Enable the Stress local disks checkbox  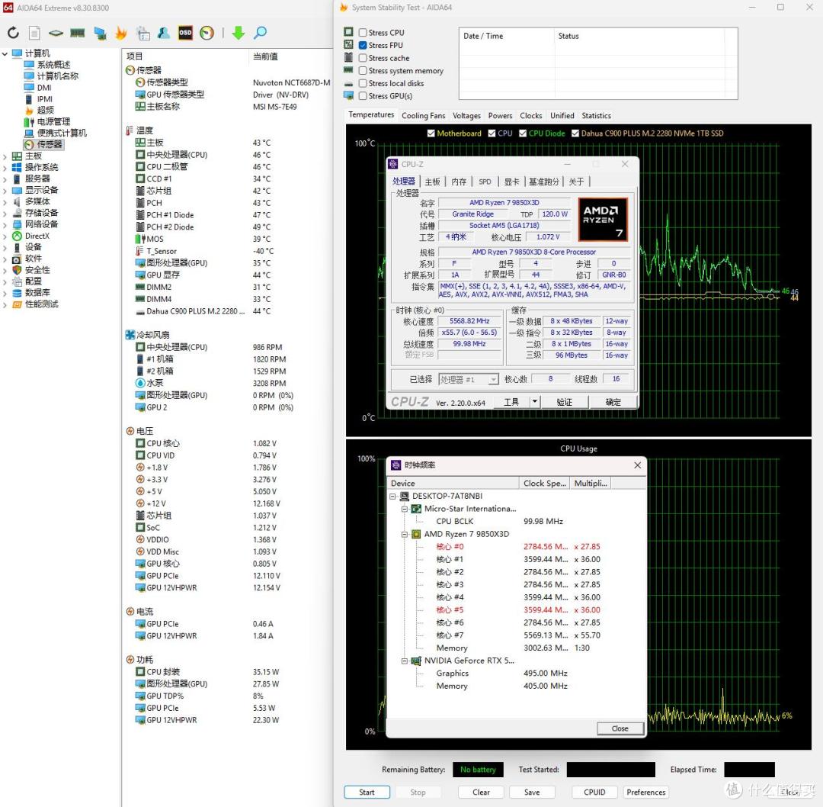[363, 83]
